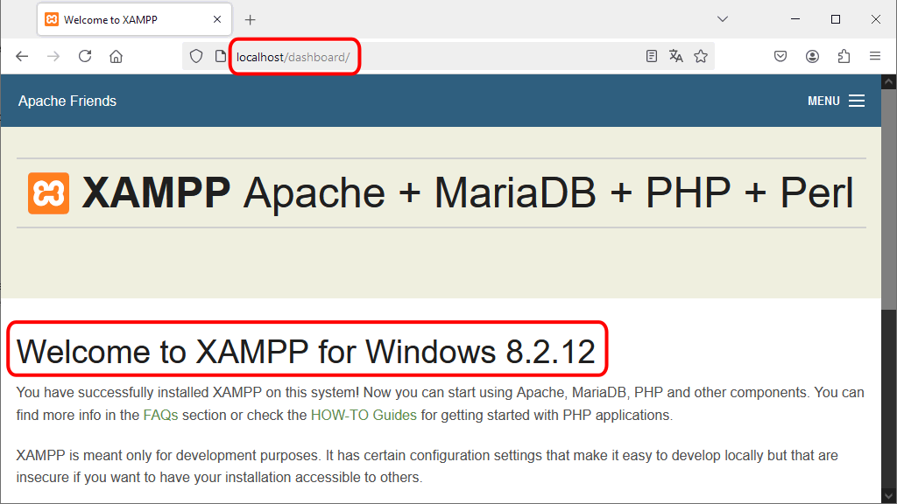
Task: Minimize the browser window
Action: tap(795, 19)
